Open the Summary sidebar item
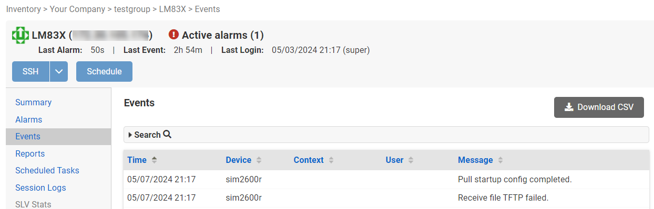Image resolution: width=654 pixels, height=209 pixels. pos(33,102)
